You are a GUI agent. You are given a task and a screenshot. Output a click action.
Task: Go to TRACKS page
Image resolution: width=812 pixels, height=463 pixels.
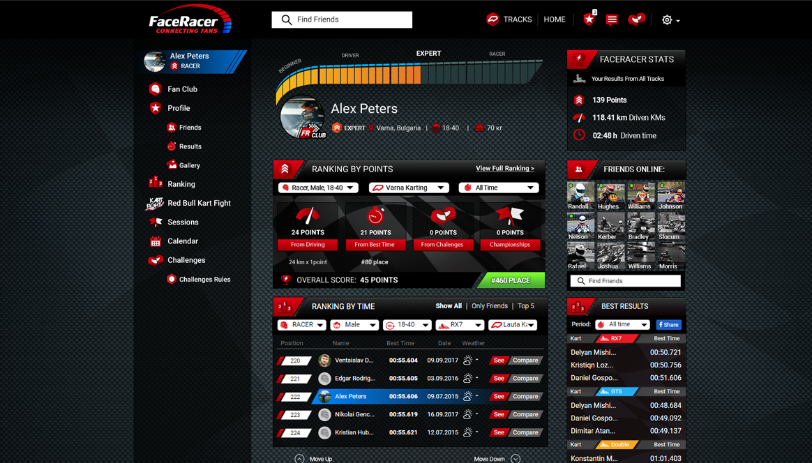[x=518, y=19]
